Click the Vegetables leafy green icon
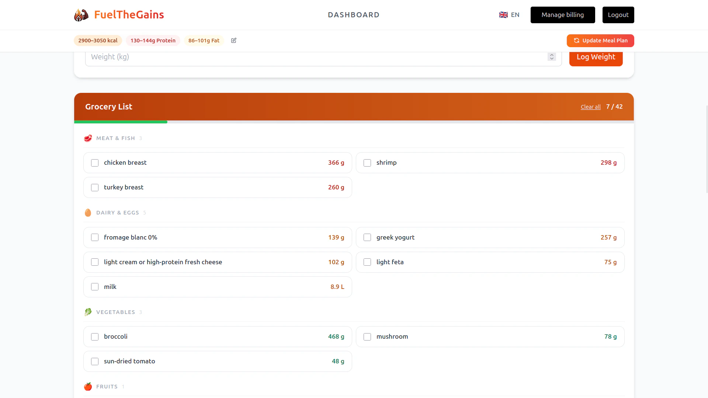The width and height of the screenshot is (708, 398). 88,312
